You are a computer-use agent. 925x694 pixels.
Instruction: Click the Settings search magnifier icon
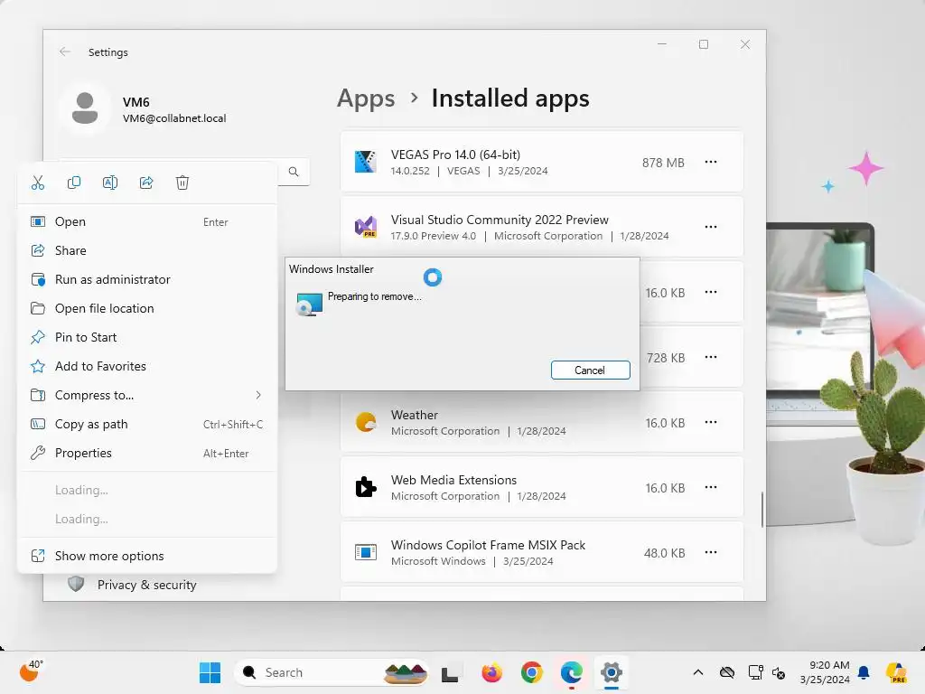[x=294, y=172]
